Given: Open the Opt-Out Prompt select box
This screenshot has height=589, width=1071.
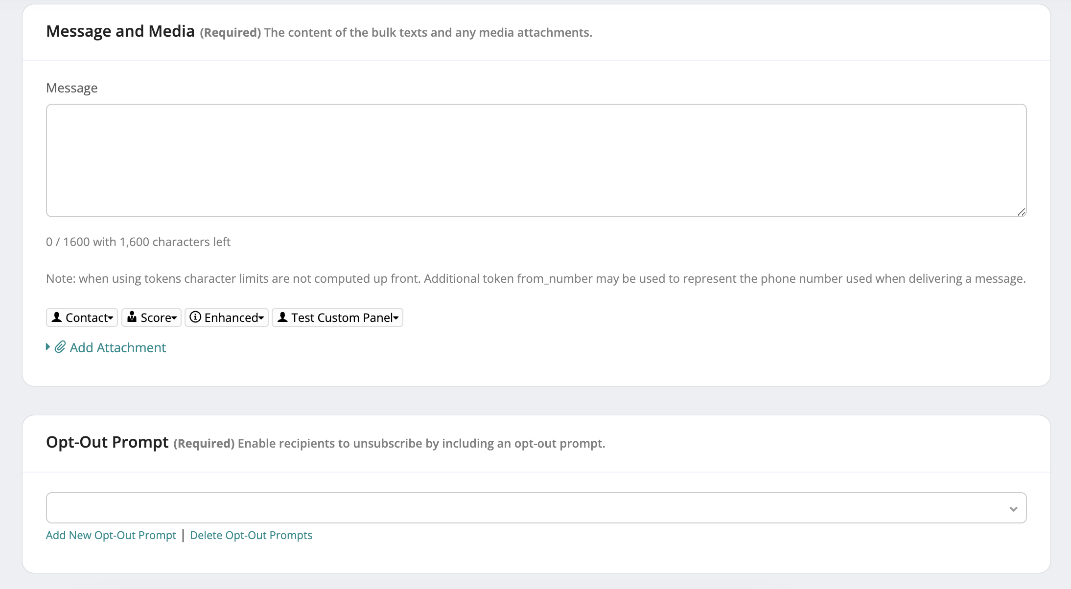Looking at the screenshot, I should coord(536,508).
